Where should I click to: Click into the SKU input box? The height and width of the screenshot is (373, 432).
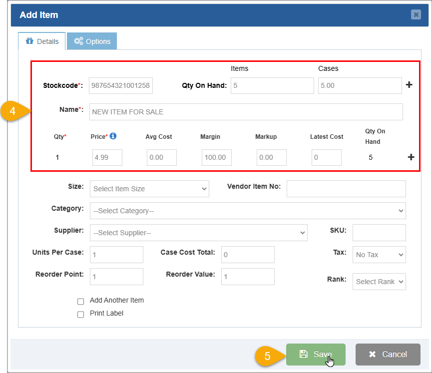pyautogui.click(x=379, y=233)
